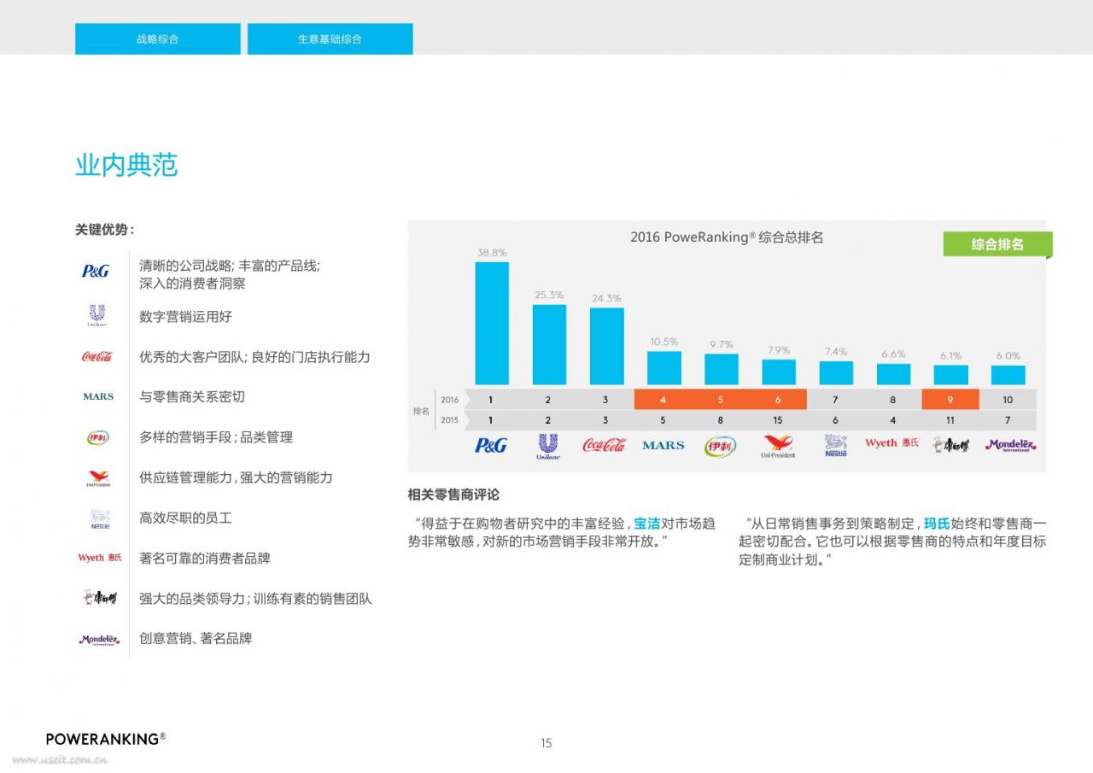The image size is (1093, 773).
Task: Switch to the 生意基础综合 tab
Action: pos(330,39)
